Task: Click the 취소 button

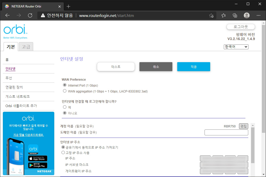Action: pos(156,67)
